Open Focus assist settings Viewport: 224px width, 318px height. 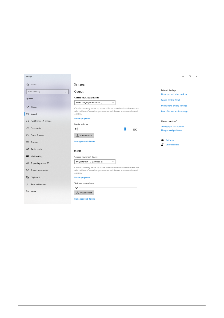pyautogui.click(x=36, y=128)
